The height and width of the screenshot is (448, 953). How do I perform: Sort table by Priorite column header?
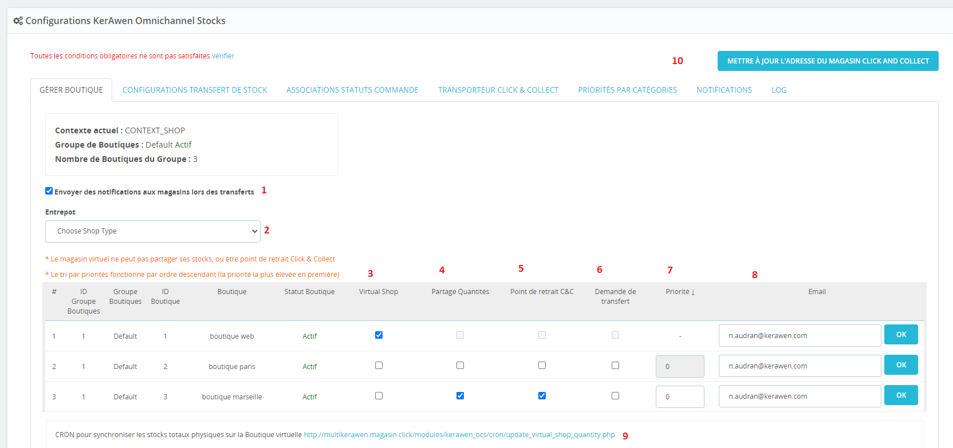coord(680,292)
